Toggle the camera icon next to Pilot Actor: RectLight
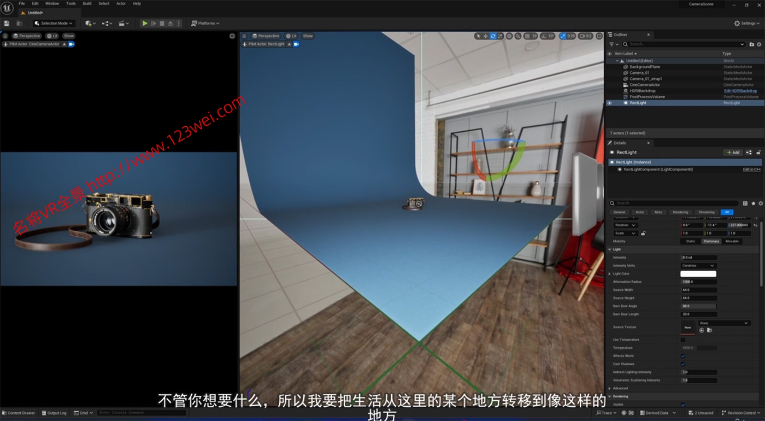This screenshot has width=765, height=421. (296, 44)
